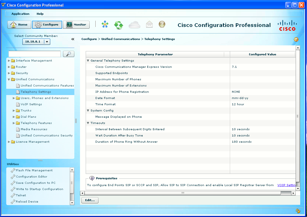Image resolution: width=307 pixels, height=217 pixels.
Task: Collapse the System Config section
Action: pos(88,111)
